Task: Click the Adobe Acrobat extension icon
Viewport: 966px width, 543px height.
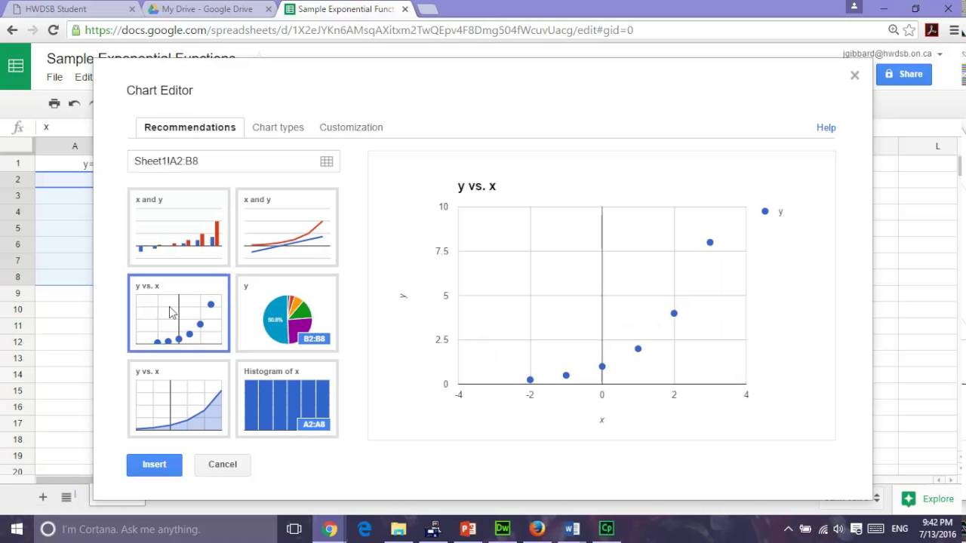Action: click(932, 30)
